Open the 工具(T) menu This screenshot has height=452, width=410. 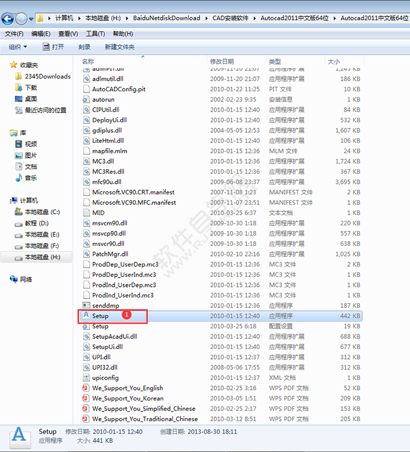coord(95,34)
